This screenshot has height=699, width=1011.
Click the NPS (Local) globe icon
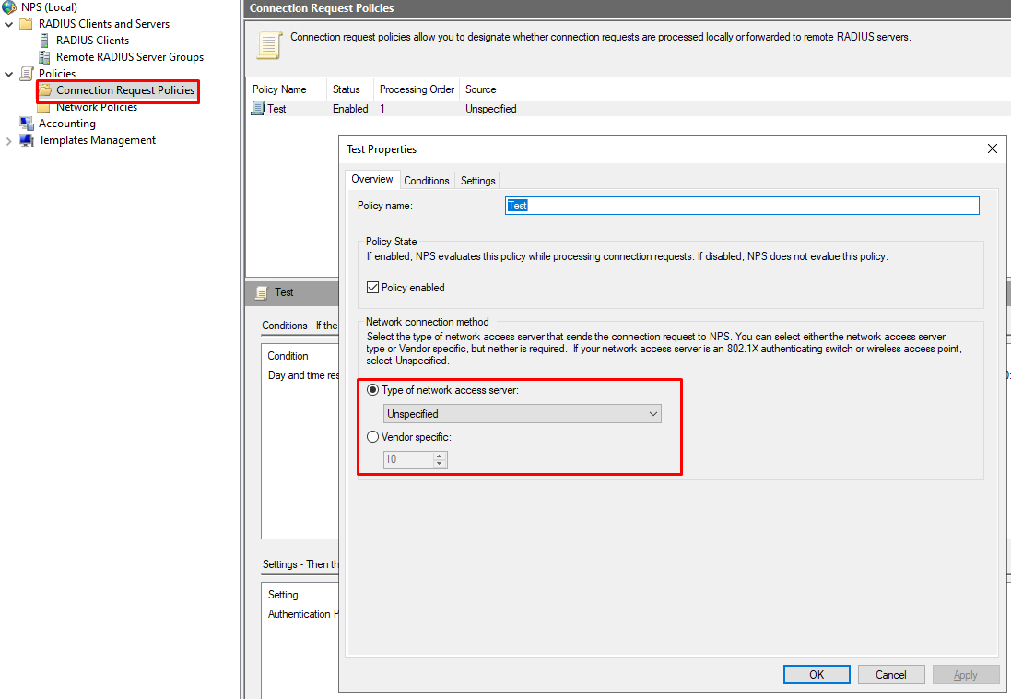[9, 7]
